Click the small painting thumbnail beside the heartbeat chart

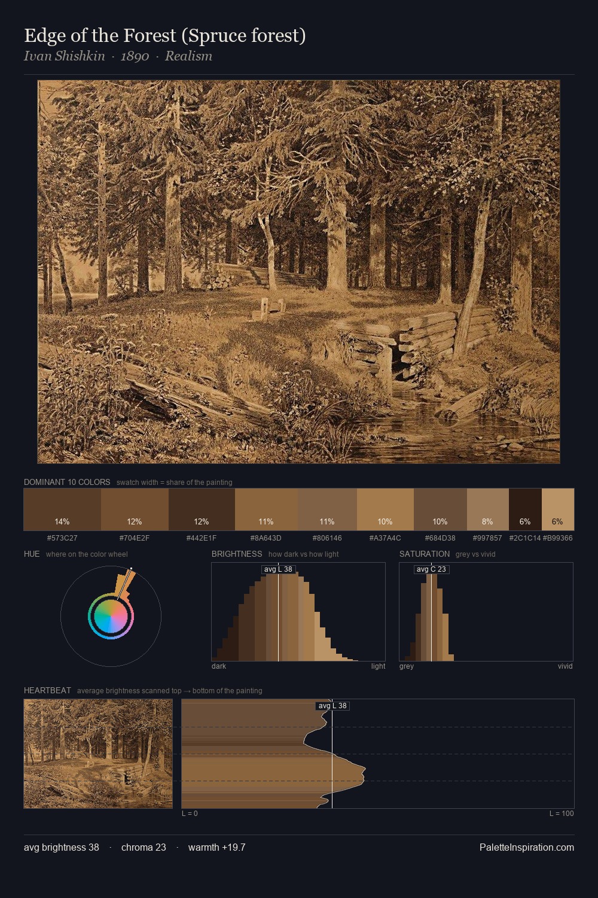tap(98, 754)
